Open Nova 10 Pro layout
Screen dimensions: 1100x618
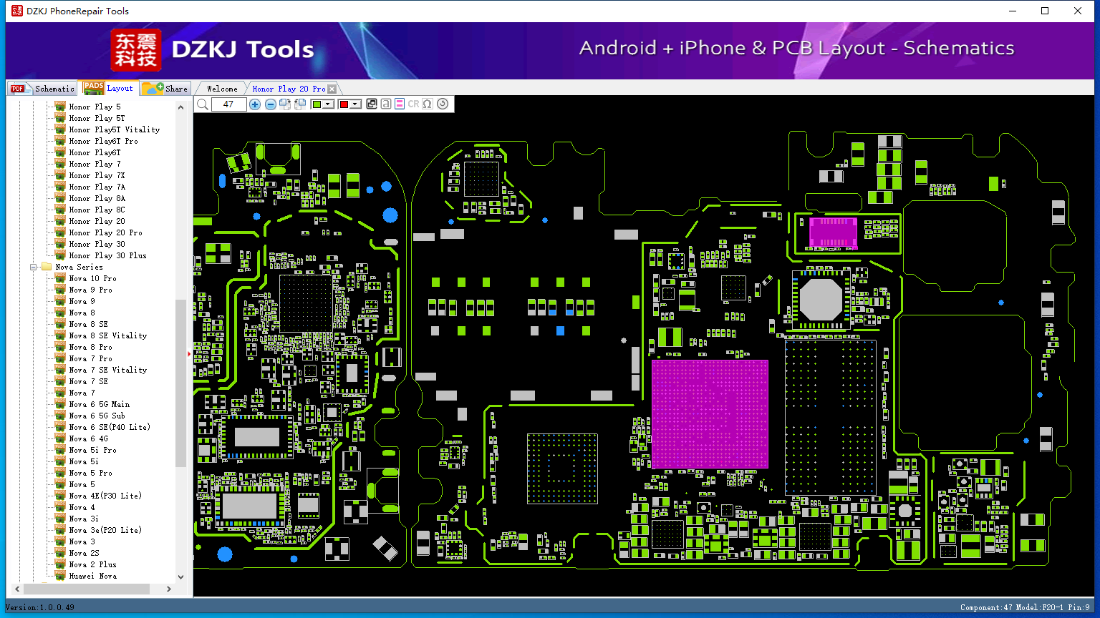click(x=92, y=278)
